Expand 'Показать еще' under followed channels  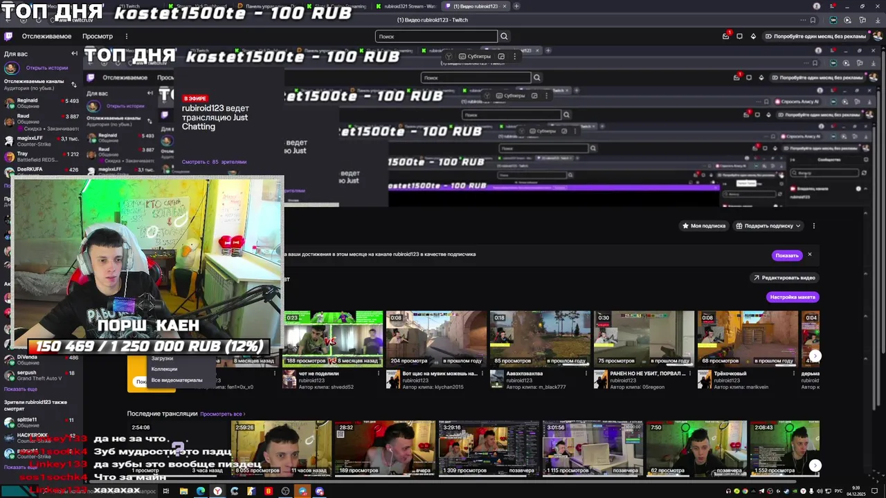click(21, 389)
